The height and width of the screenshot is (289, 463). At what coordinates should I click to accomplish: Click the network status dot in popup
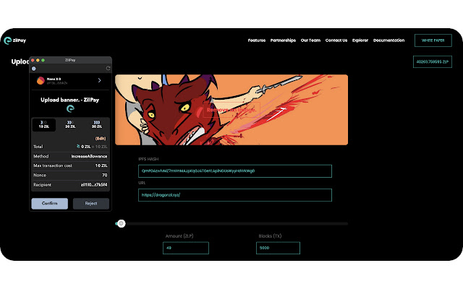pyautogui.click(x=34, y=69)
